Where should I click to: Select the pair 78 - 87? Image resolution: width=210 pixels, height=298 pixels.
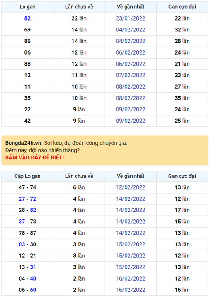[28, 233]
